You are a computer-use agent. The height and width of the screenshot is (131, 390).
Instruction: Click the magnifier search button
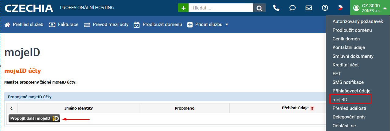coord(259,8)
